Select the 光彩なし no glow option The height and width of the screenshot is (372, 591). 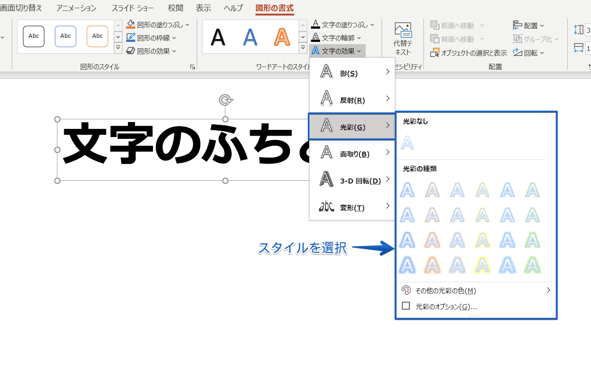(408, 143)
